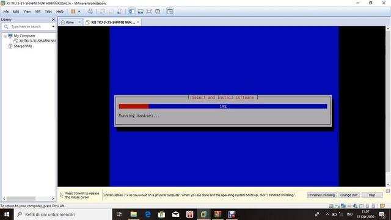This screenshot has width=391, height=220.
Task: Click the 15% install progress bar
Action: point(223,106)
